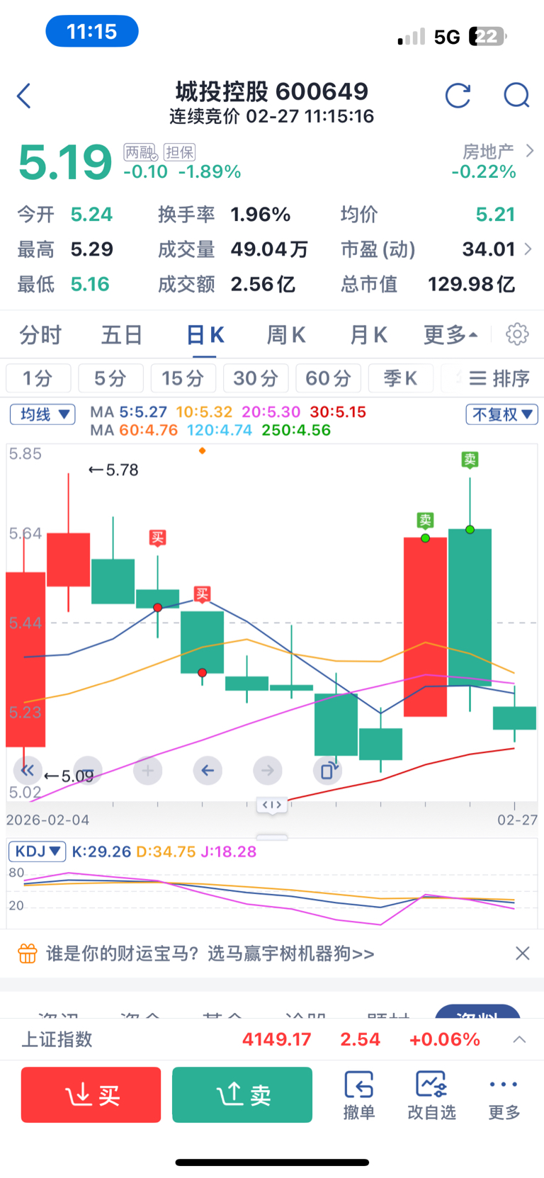
Task: Select the 15分 period button
Action: click(183, 378)
